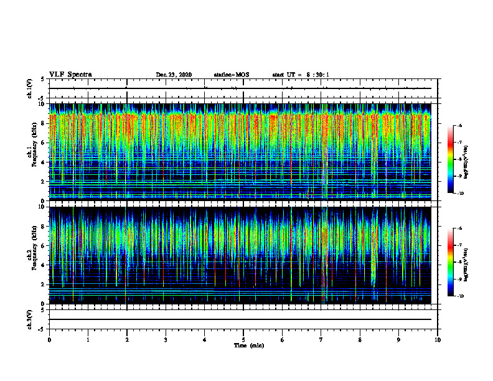Screen dimensions: 493x381
Task: Click the 'ch.1(V)' waveform axis label
Action: pyautogui.click(x=29, y=88)
